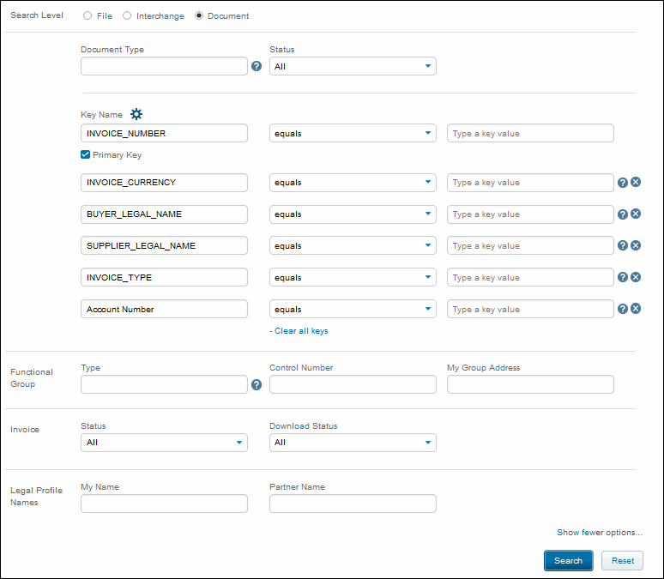
Task: Uncheck the Primary Key checkbox
Action: 86,155
